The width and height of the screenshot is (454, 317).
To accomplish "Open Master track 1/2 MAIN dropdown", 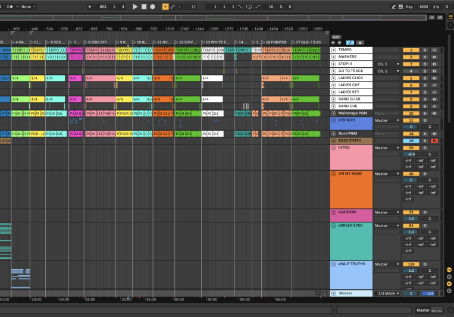I will [387, 294].
